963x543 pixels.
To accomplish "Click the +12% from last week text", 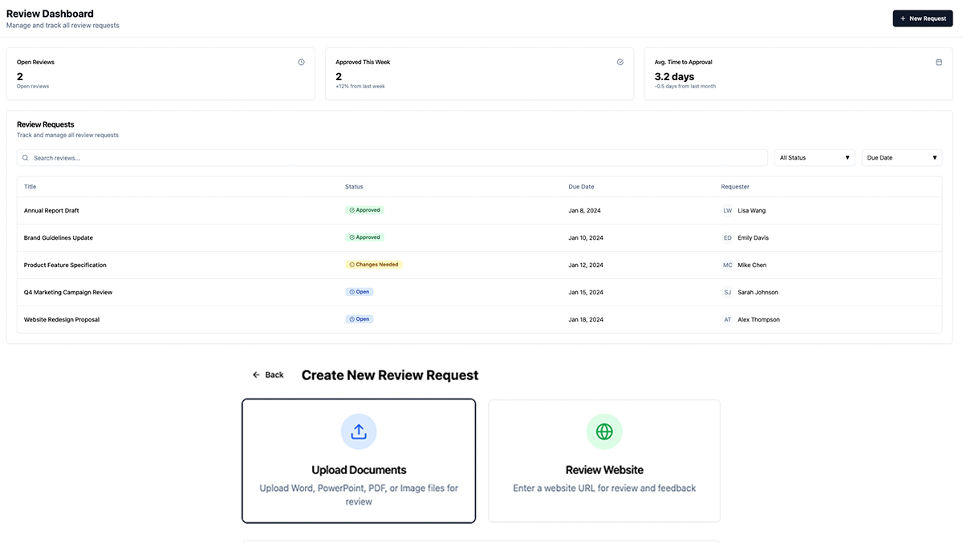I will (x=360, y=87).
